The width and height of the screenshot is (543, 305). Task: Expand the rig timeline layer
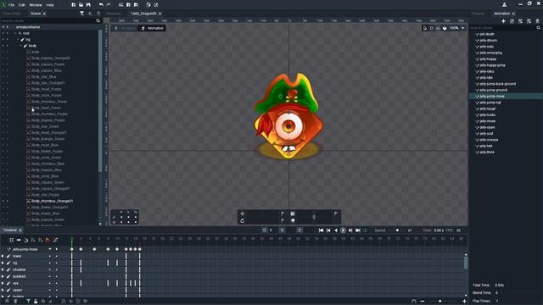3,263
